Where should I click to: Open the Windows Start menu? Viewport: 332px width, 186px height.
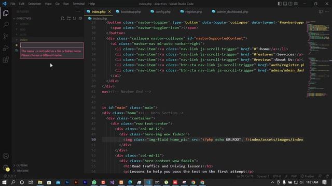(x=4, y=182)
